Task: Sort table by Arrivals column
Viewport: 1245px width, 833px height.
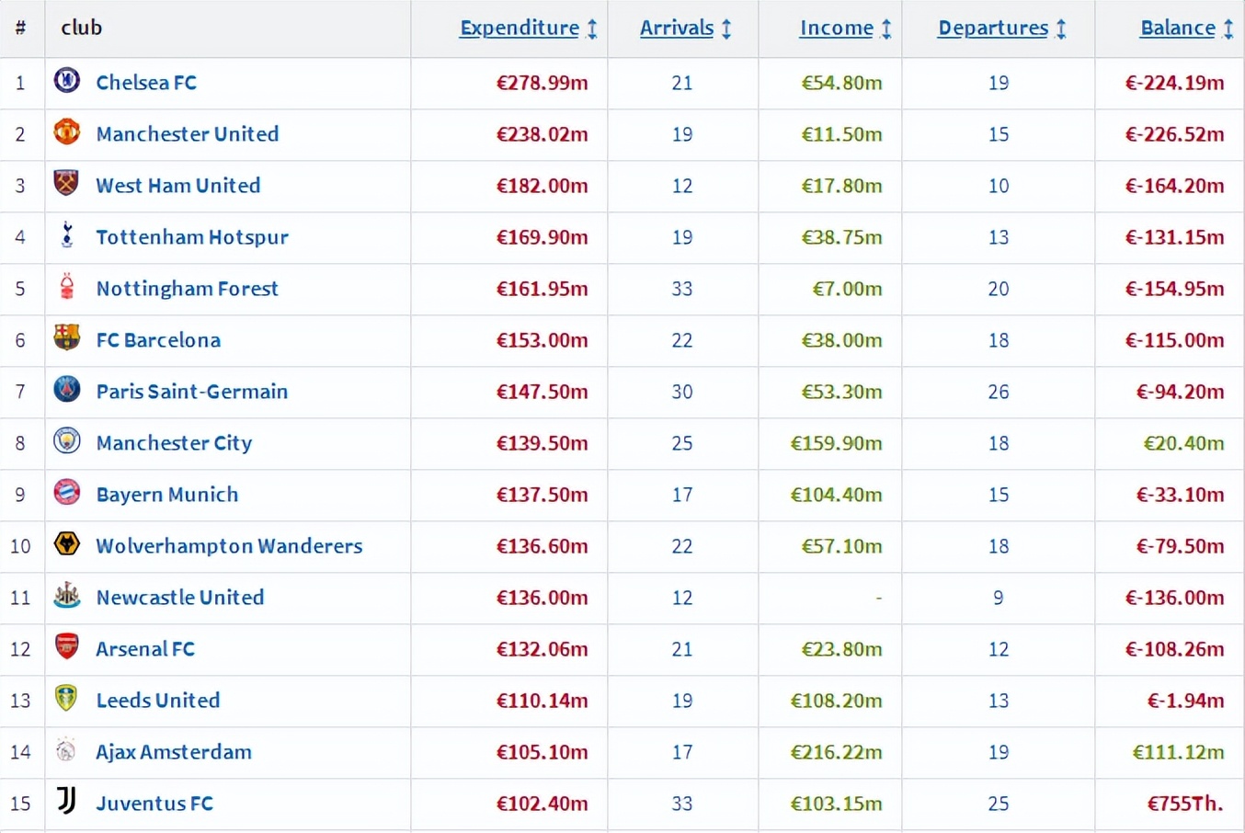Action: 677,29
